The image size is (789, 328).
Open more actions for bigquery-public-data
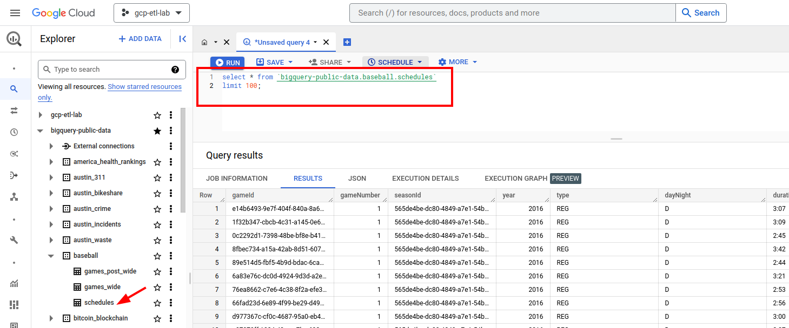tap(171, 131)
